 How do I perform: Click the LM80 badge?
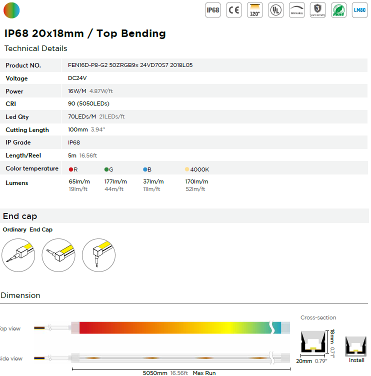(359, 10)
